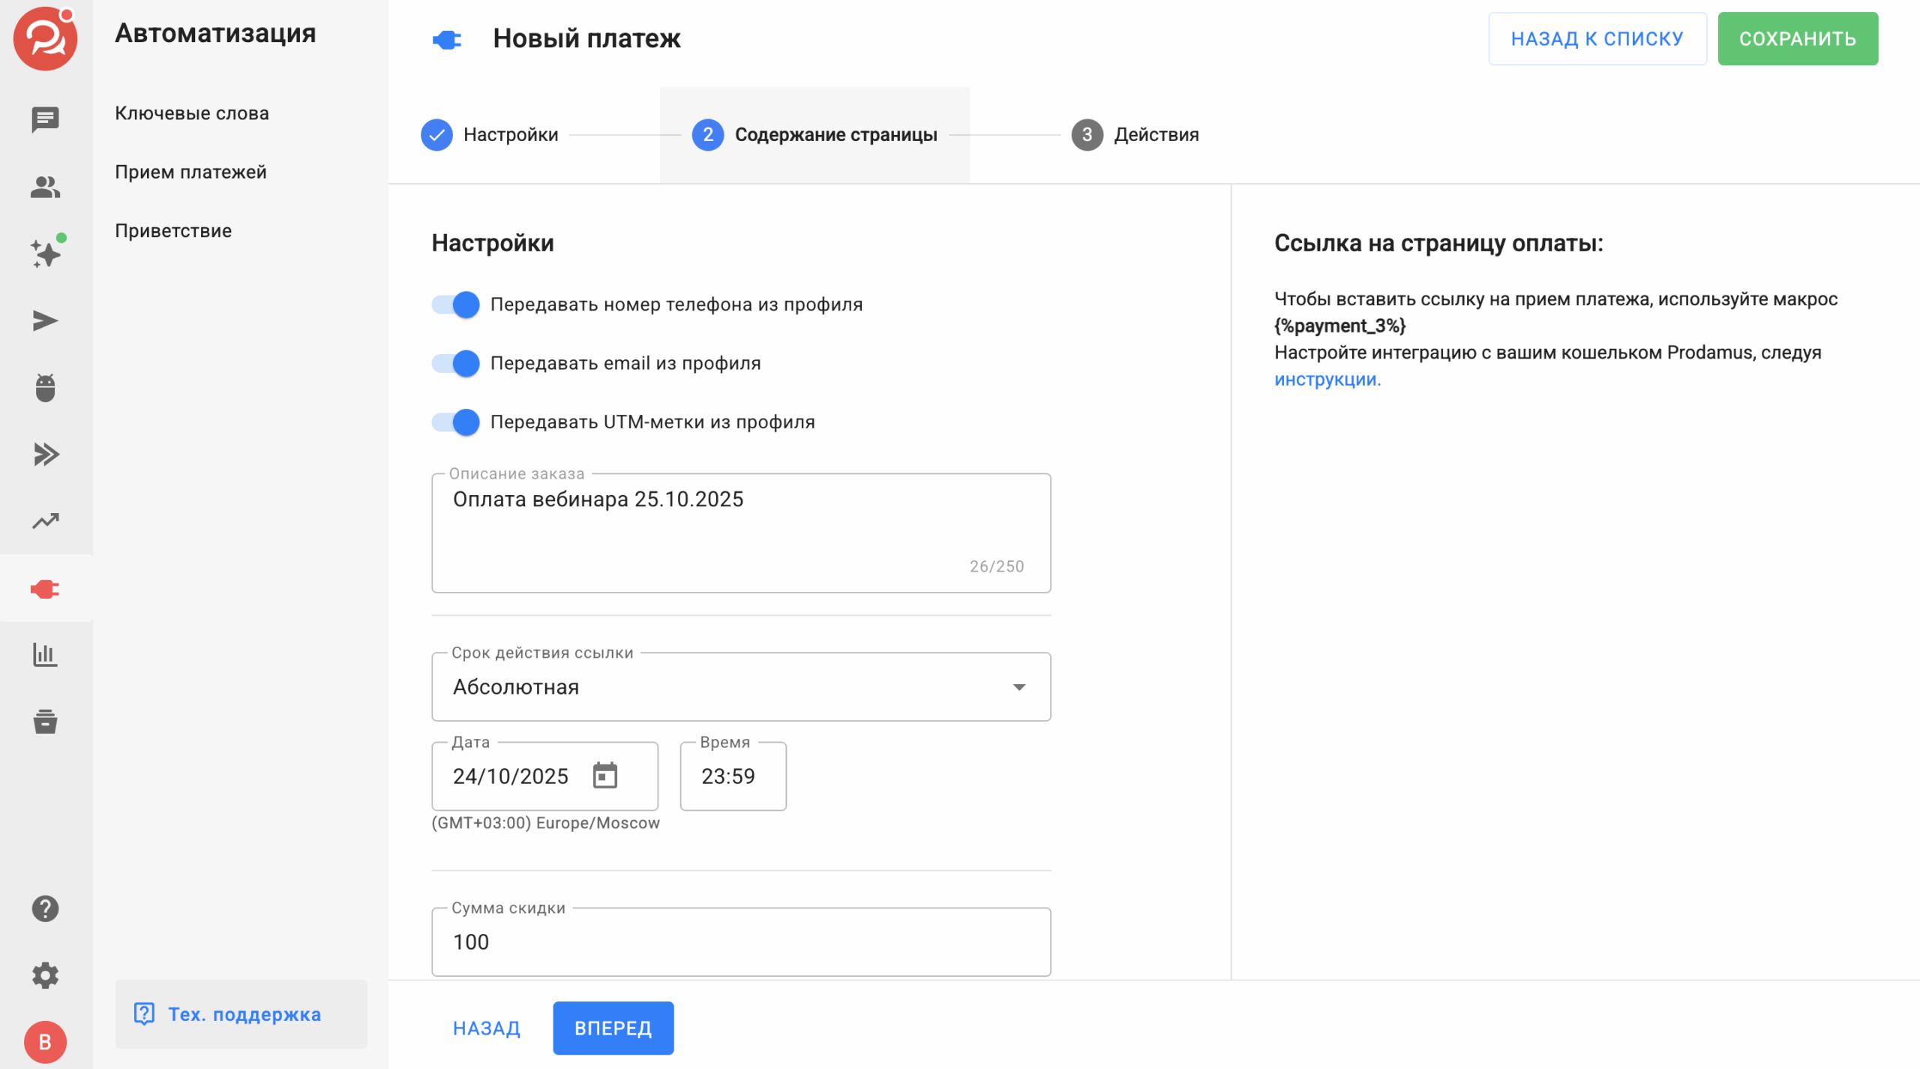Image resolution: width=1920 pixels, height=1069 pixels.
Task: Open the time field showing 23:59
Action: (732, 776)
